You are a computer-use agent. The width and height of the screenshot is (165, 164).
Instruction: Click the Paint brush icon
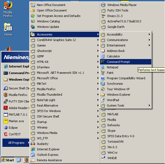tap(103, 73)
